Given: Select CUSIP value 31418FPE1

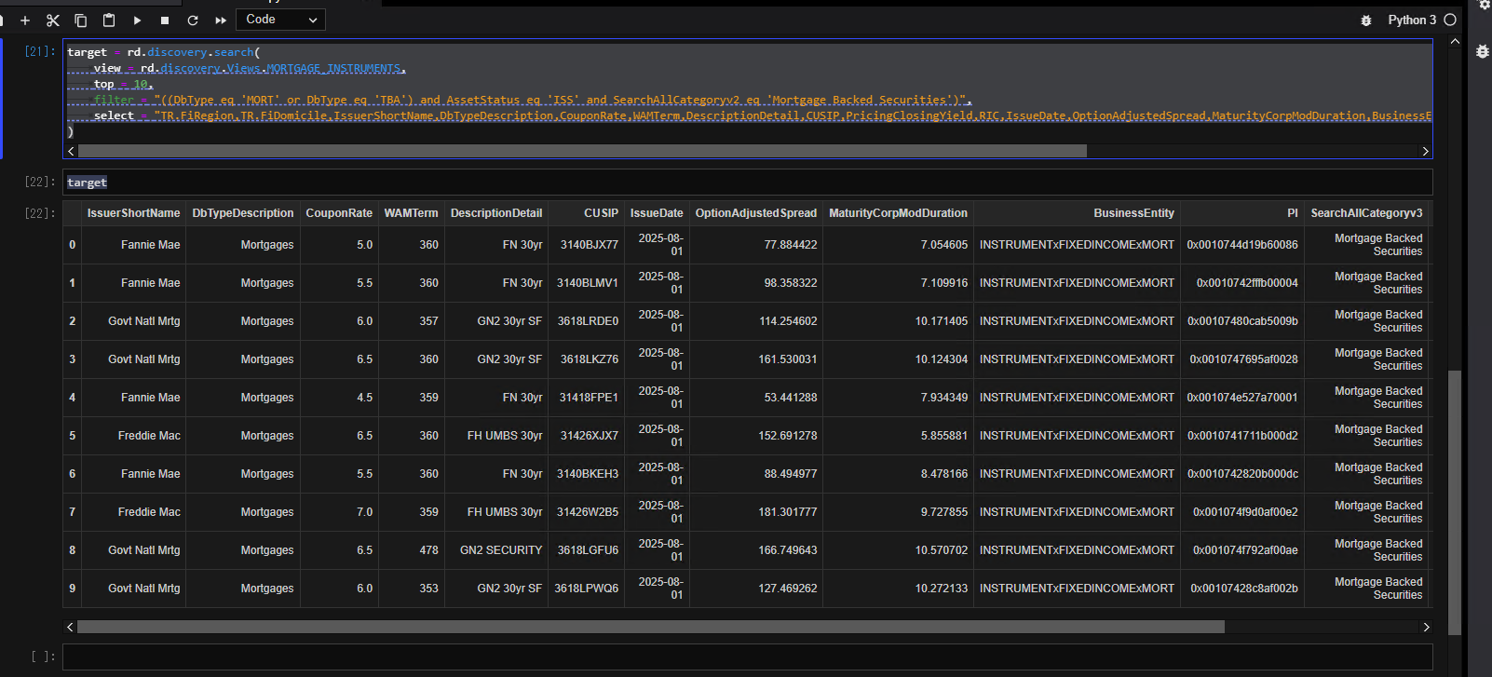Looking at the screenshot, I should click(589, 398).
